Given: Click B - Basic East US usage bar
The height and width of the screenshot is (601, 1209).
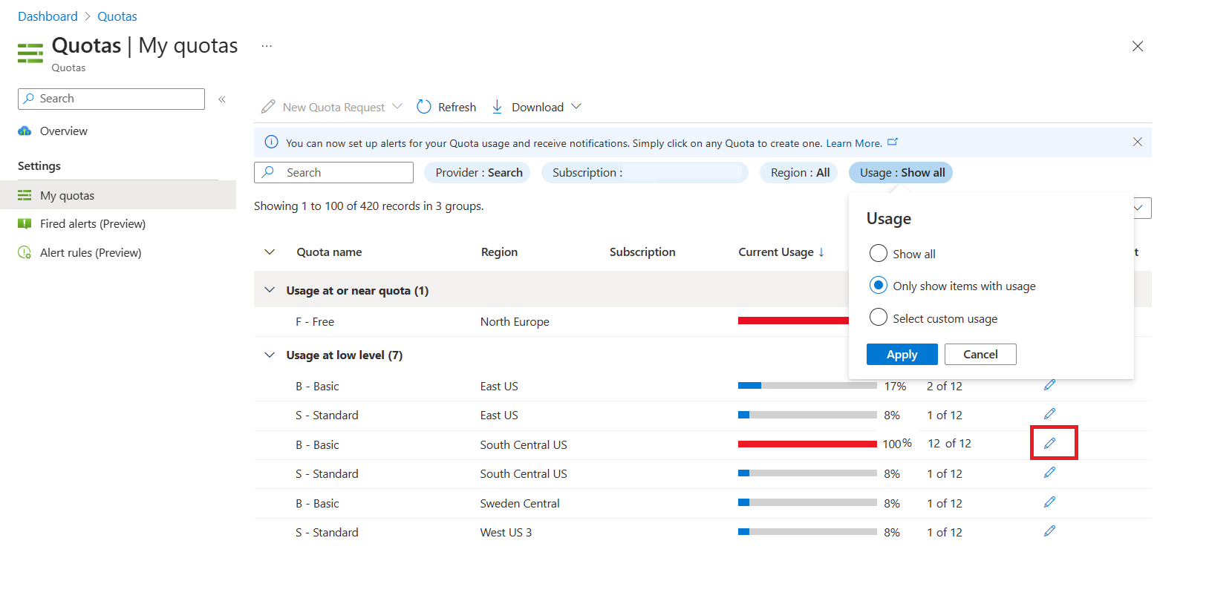Looking at the screenshot, I should 807,386.
